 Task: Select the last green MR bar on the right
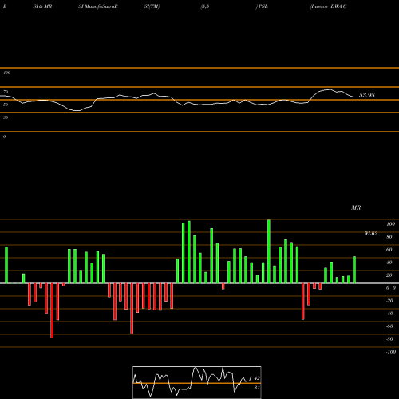tap(354, 270)
